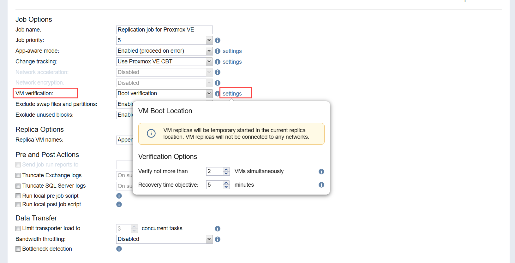Click info icon next to Run local pre job script
The width and height of the screenshot is (515, 263).
(119, 196)
